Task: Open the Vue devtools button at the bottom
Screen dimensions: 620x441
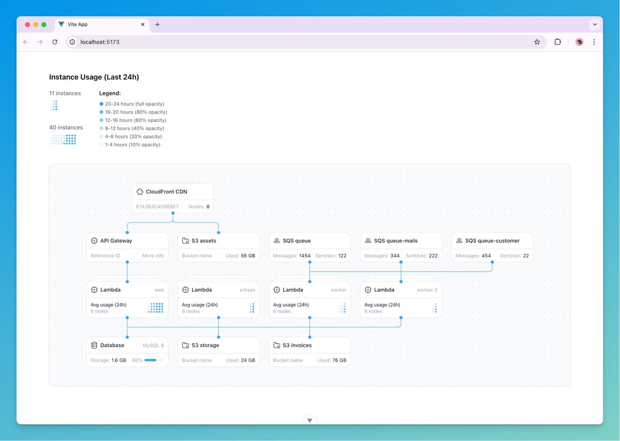Action: point(309,420)
